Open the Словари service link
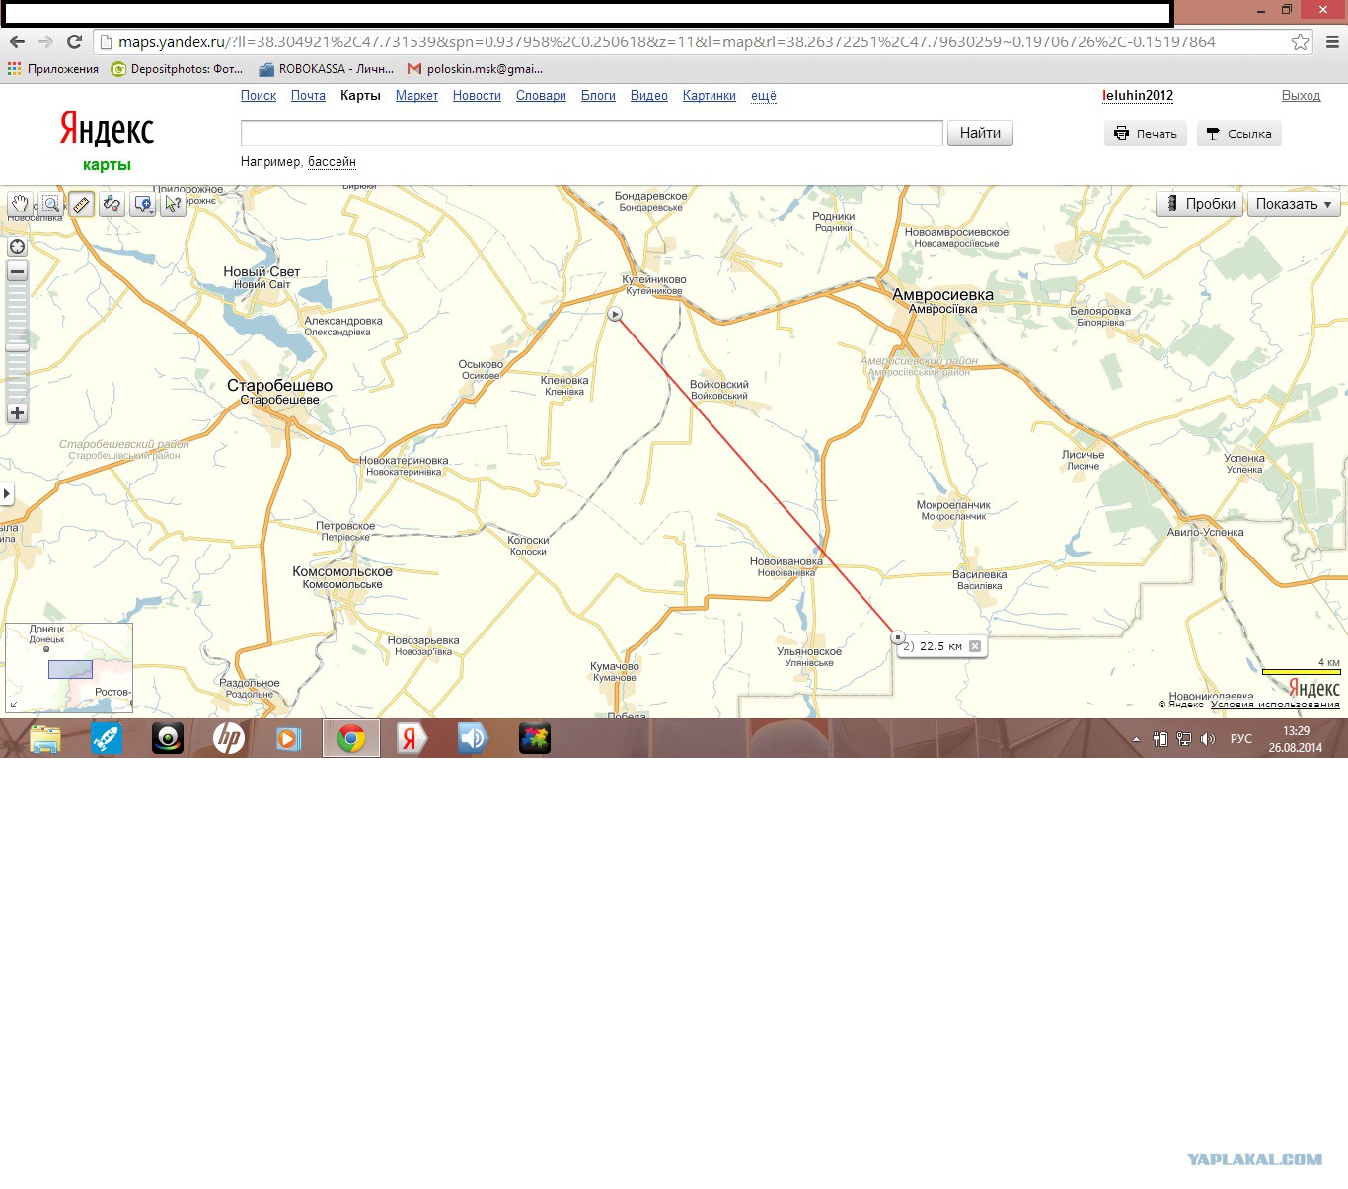This screenshot has height=1189, width=1348. click(x=541, y=96)
